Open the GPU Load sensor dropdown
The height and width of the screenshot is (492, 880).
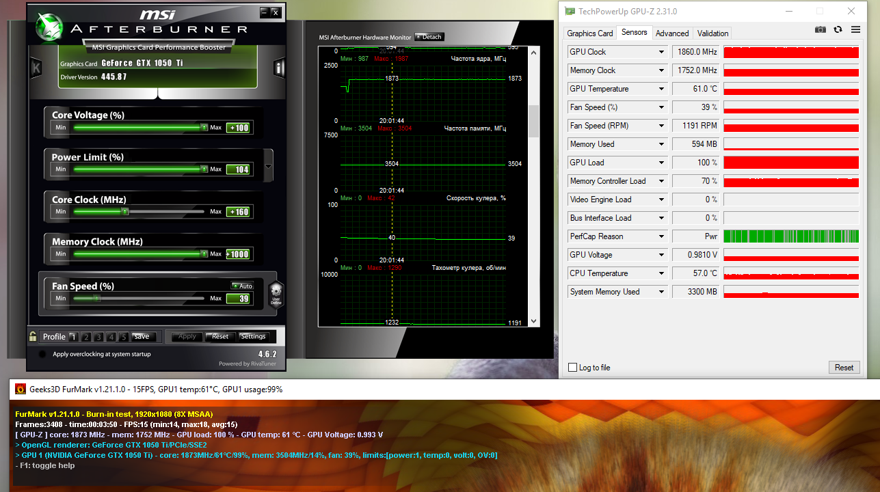pyautogui.click(x=661, y=163)
